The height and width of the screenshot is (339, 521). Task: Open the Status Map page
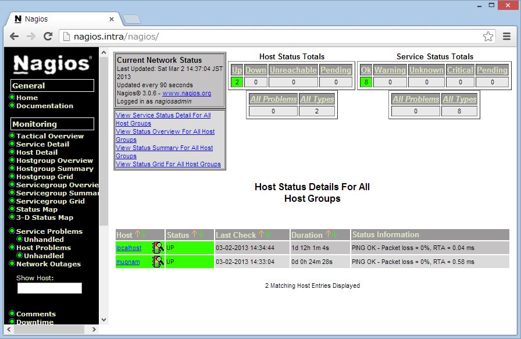37,209
